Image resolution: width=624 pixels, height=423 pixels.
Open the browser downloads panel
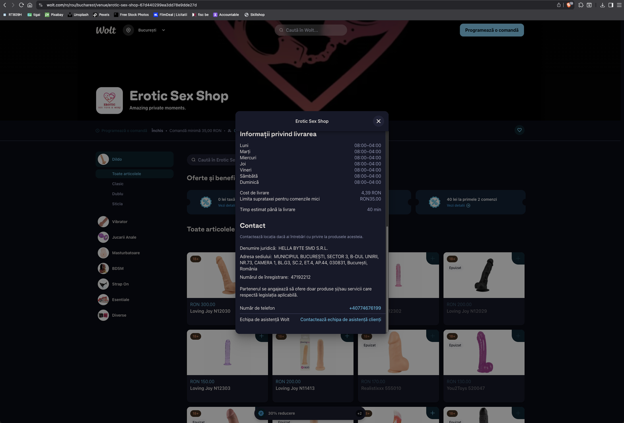603,5
